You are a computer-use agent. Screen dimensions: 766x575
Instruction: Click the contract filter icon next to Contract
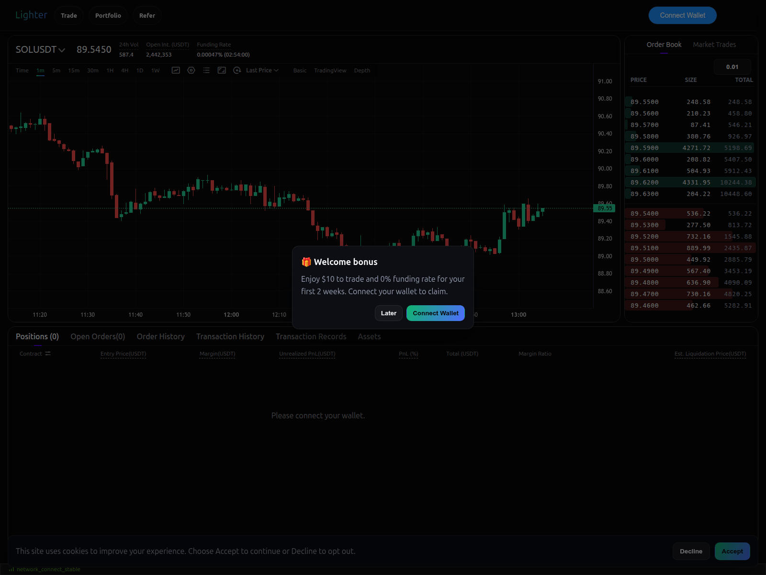click(x=48, y=353)
